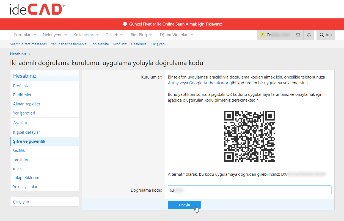Select Gizlilik in the sidebar
This screenshot has height=221, width=344.
pyautogui.click(x=45, y=150)
